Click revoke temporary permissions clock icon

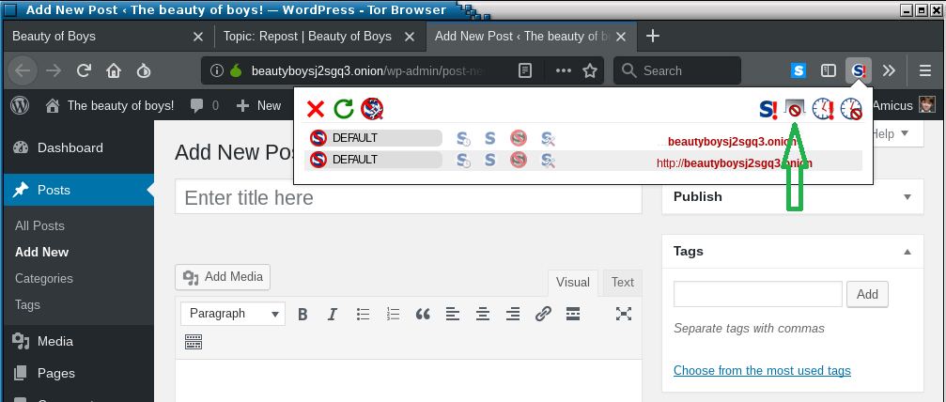click(851, 109)
